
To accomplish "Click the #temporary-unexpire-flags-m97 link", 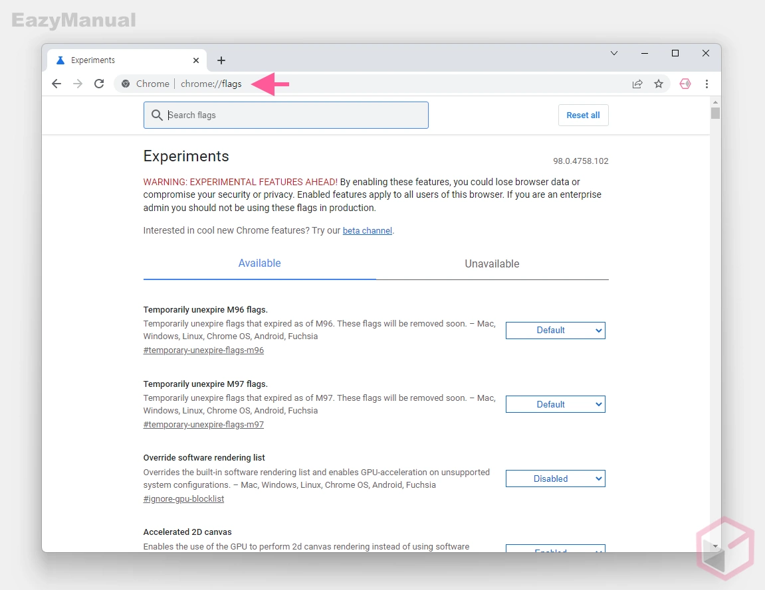I will (x=203, y=424).
